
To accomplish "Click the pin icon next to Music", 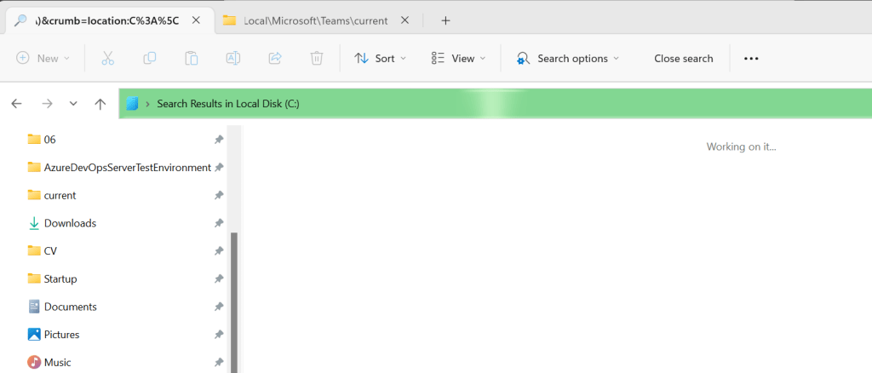I will 219,362.
